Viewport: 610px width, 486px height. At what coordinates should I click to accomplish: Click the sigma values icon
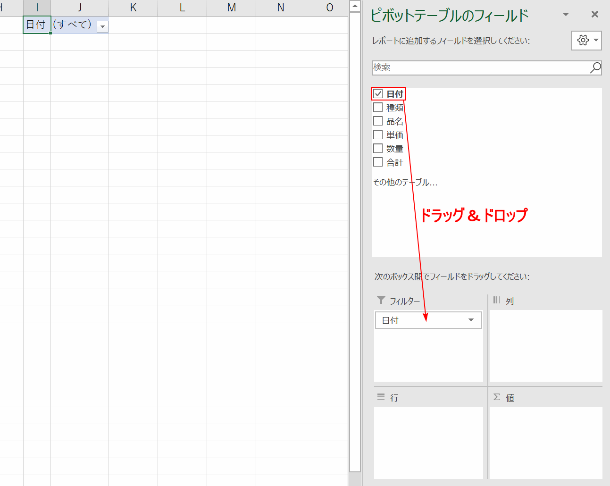coord(497,397)
